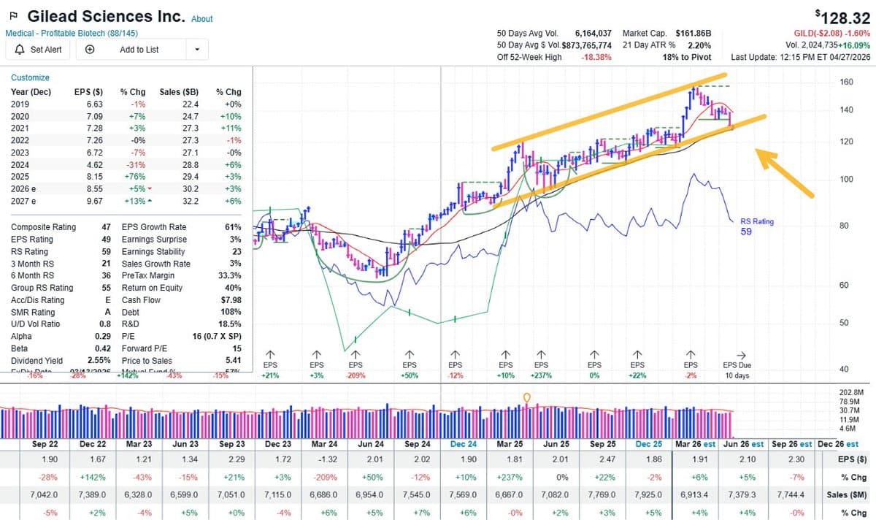876x520 pixels.
Task: Click the plus-circle icon in Add to List
Action: coord(90,50)
